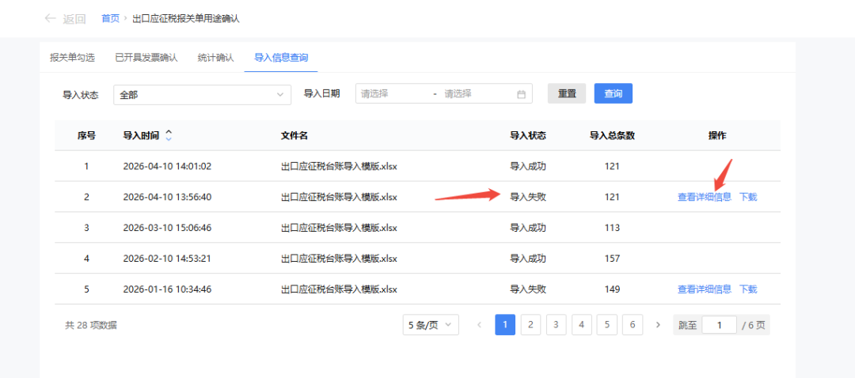Click the 出口应征税报关单用途确认 breadcrumb text
Screen dimensions: 855x378
coord(186,18)
